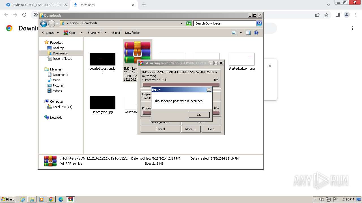Click E-mail in the toolbar
Viewport: 362px width, 203px height.
coord(116,33)
